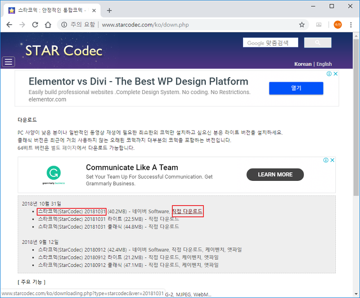The image size is (360, 298).
Task: Click the address bar URL
Action: pos(145,25)
